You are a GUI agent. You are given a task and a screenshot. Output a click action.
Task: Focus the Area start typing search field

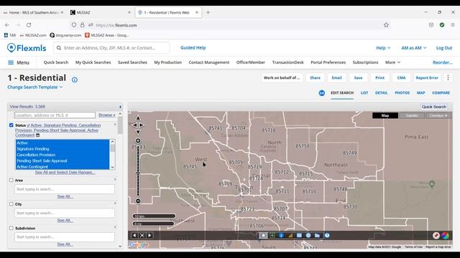[65, 189]
